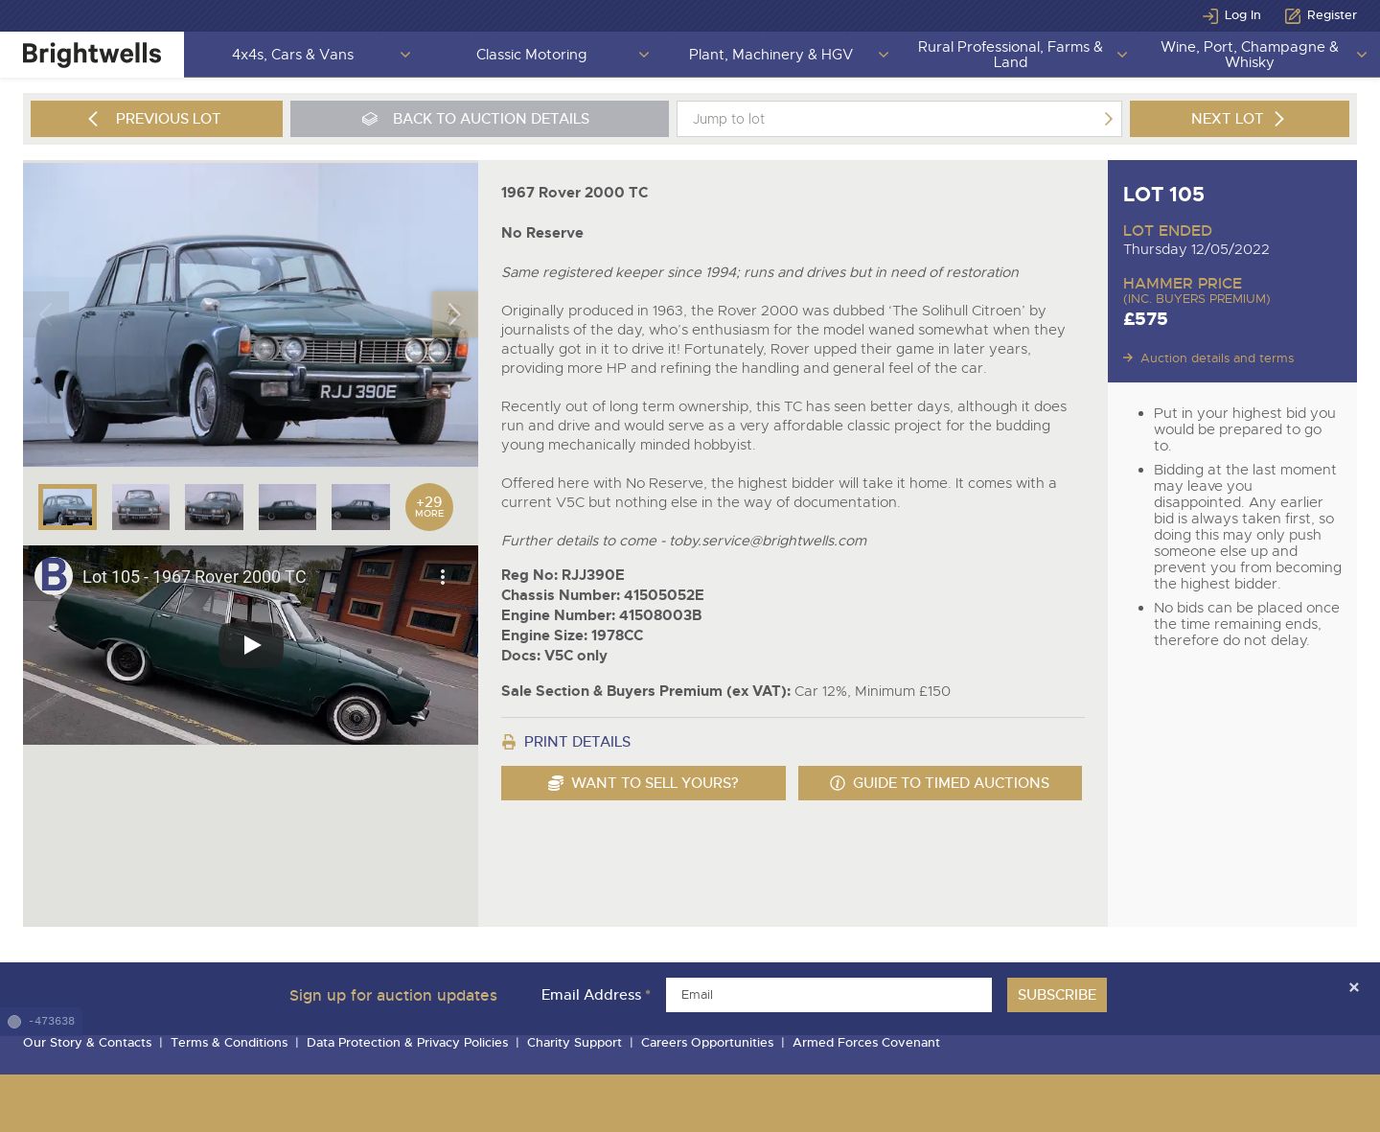This screenshot has height=1132, width=1380.
Task: Click the Print Details printer icon
Action: pos(509,742)
